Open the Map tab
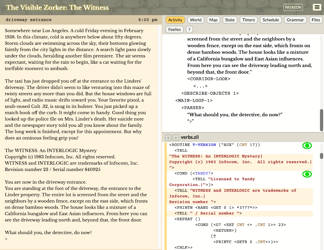Screen dimensions: 324x250 (213, 20)
